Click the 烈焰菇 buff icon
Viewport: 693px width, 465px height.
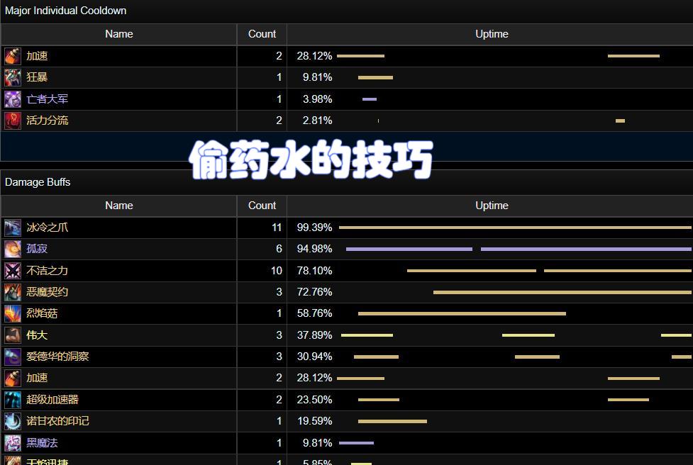[13, 313]
